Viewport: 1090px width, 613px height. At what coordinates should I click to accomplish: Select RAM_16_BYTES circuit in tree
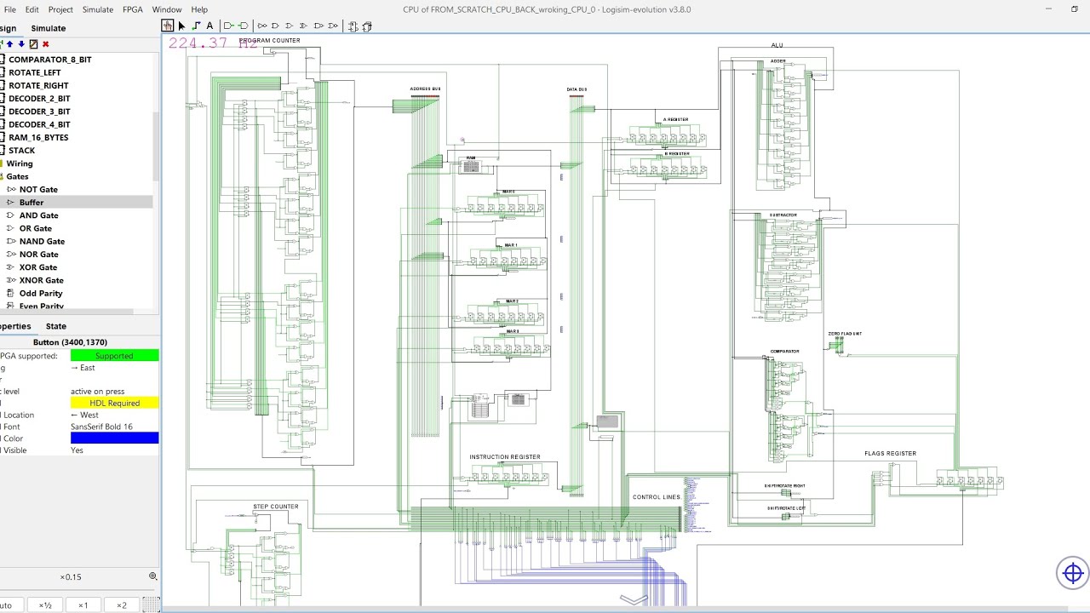coord(38,137)
